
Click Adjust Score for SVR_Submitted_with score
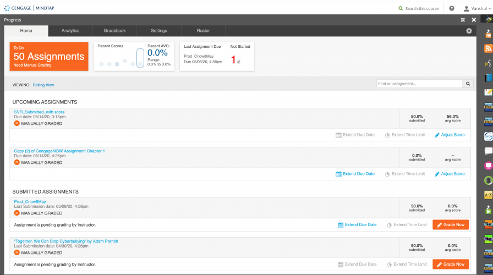450,135
